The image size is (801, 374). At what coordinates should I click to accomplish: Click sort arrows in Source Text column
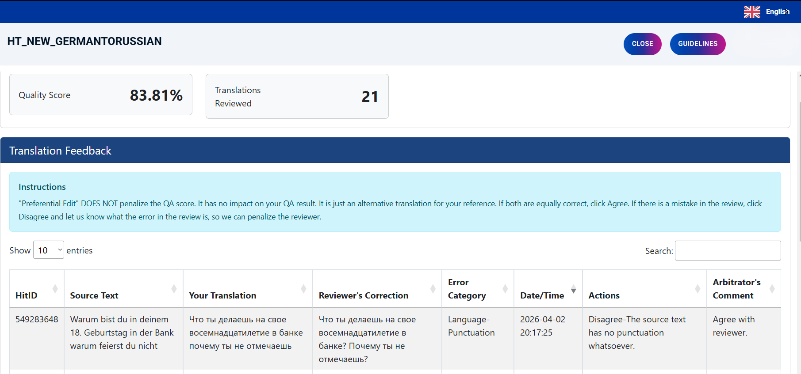[x=174, y=289]
